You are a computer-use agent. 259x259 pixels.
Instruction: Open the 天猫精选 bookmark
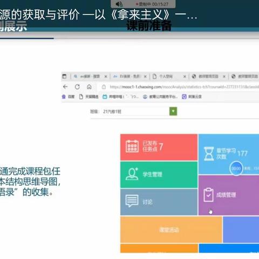89,97
